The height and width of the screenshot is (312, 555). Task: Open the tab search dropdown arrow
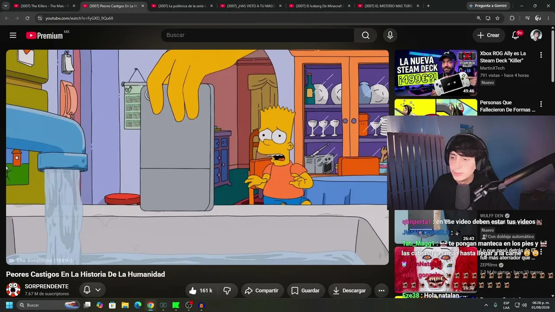pos(6,6)
